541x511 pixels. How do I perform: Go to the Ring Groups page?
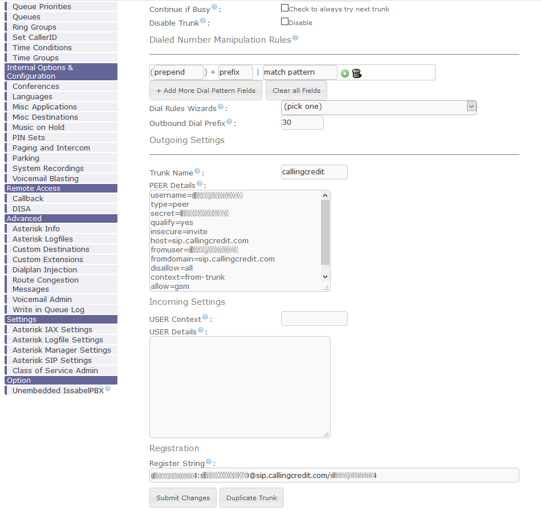pos(34,27)
